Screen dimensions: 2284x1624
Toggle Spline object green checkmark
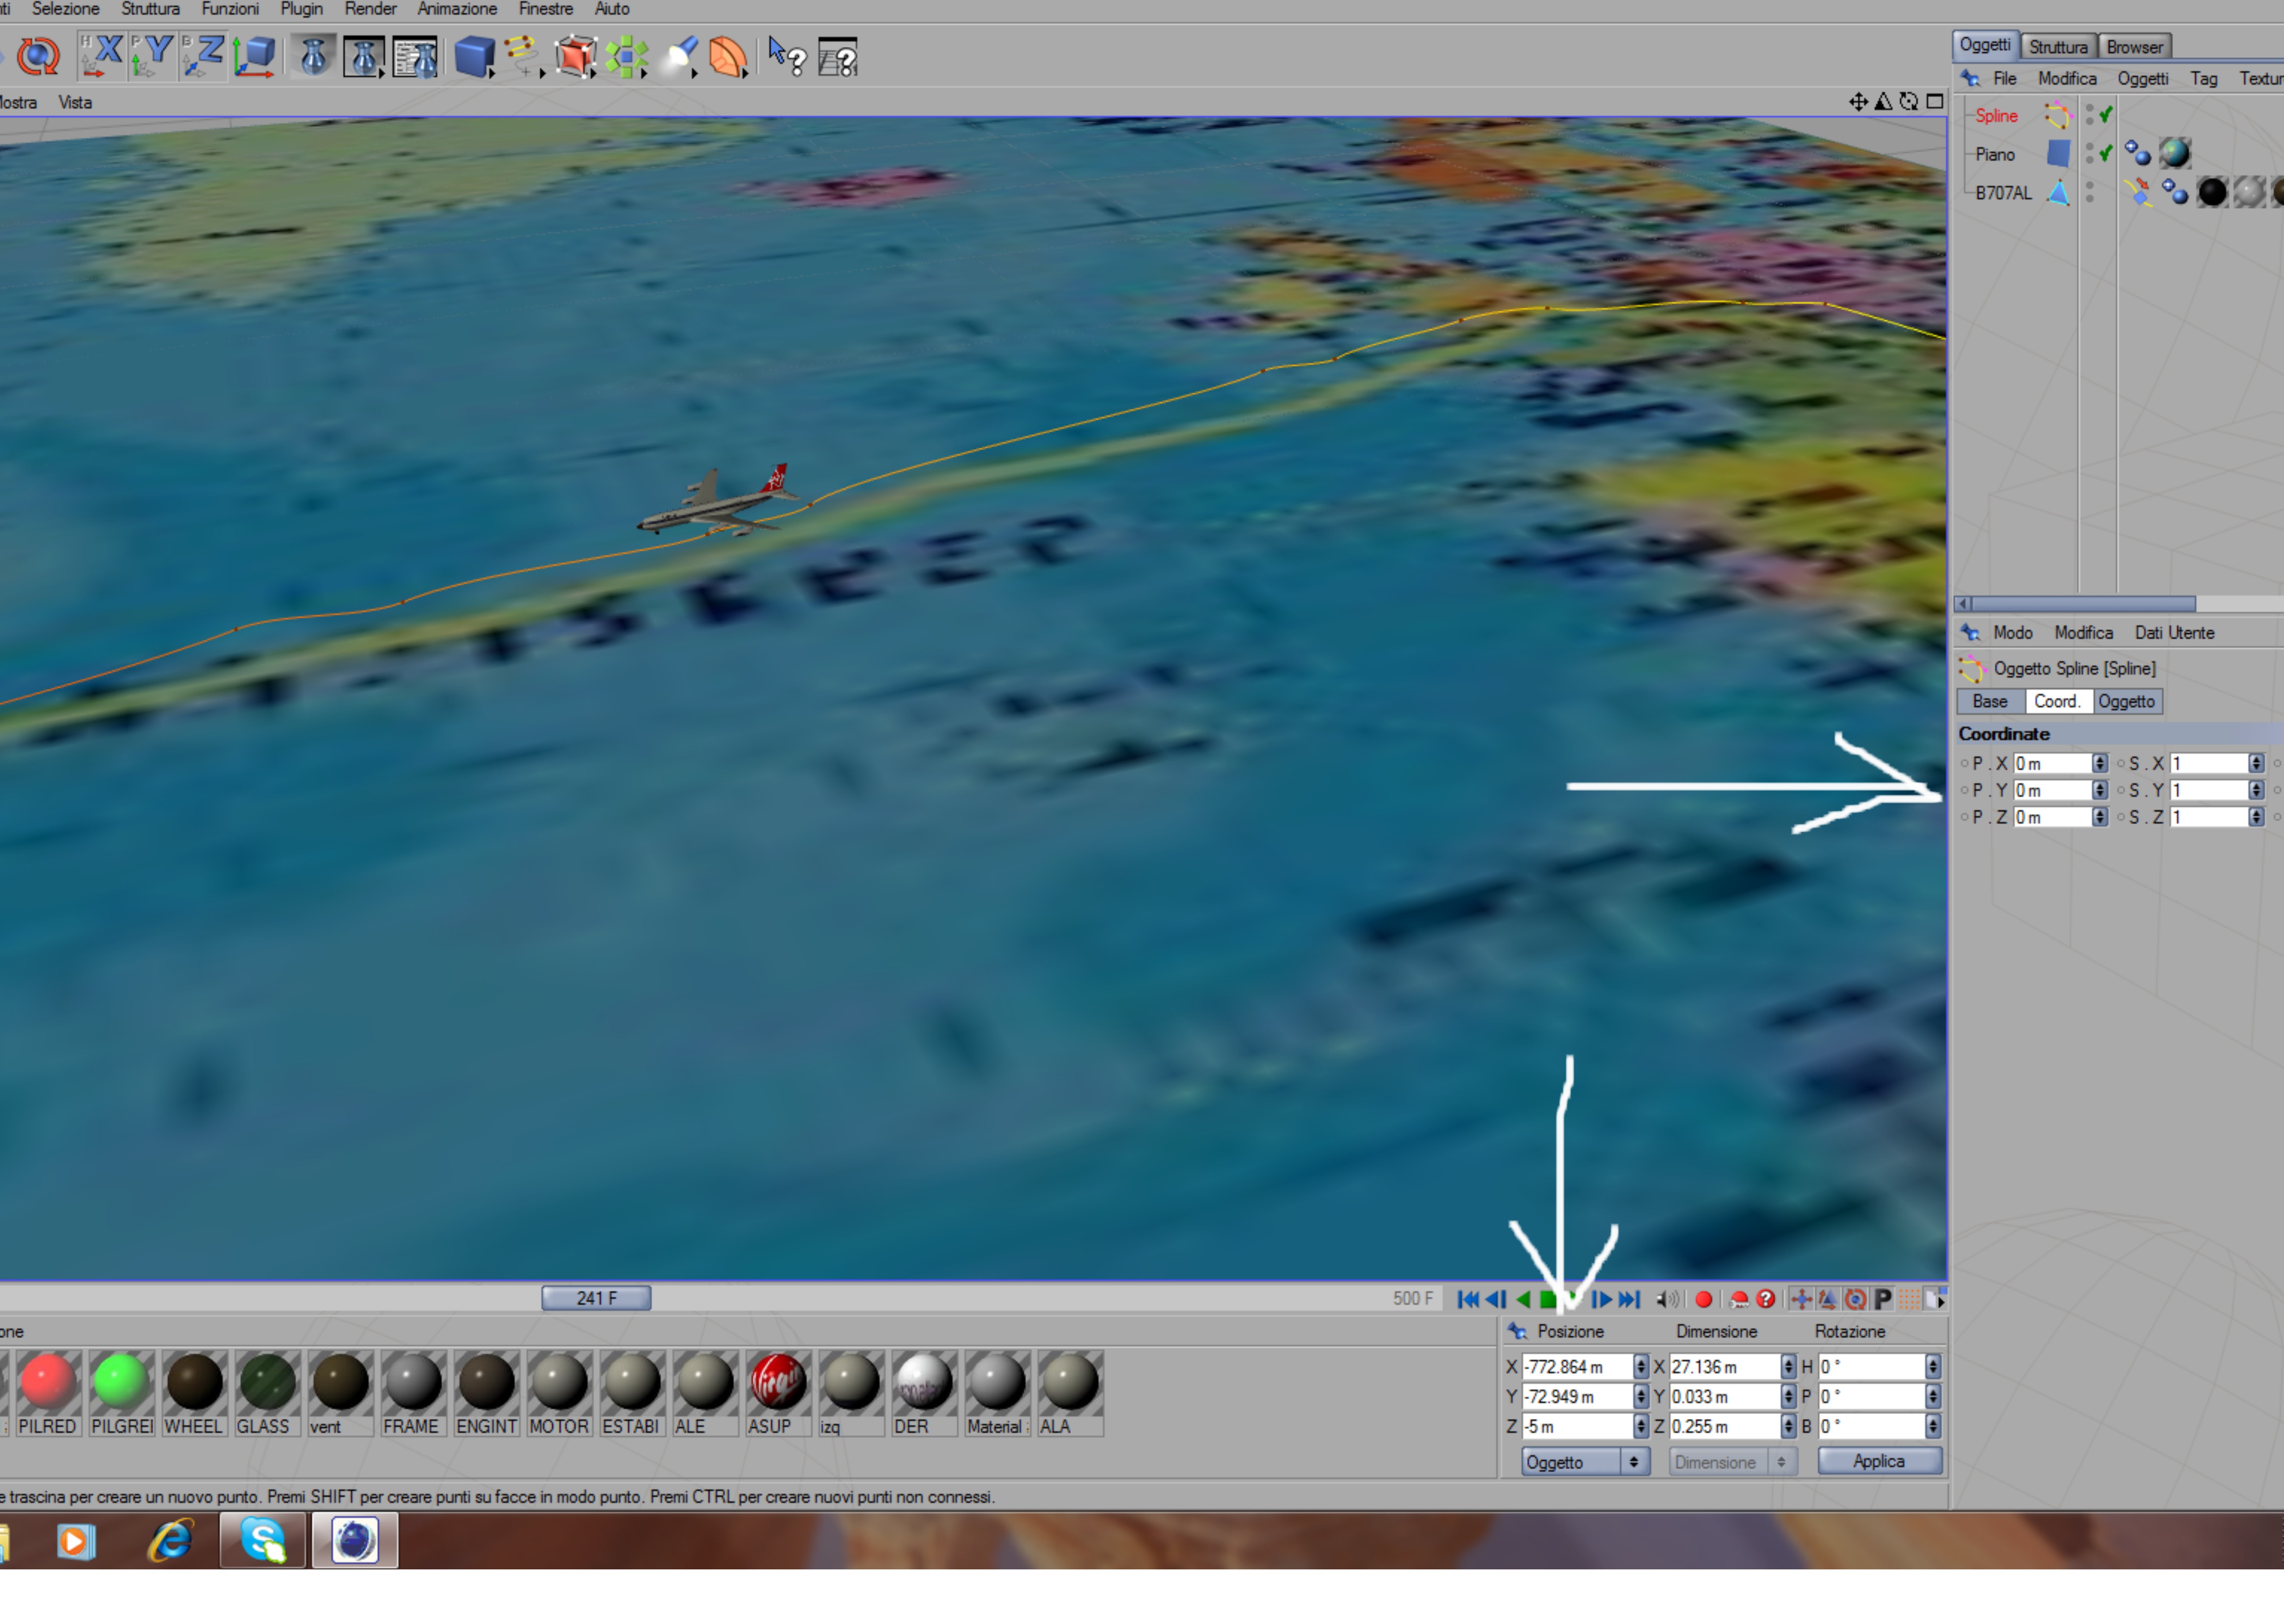coord(2106,115)
